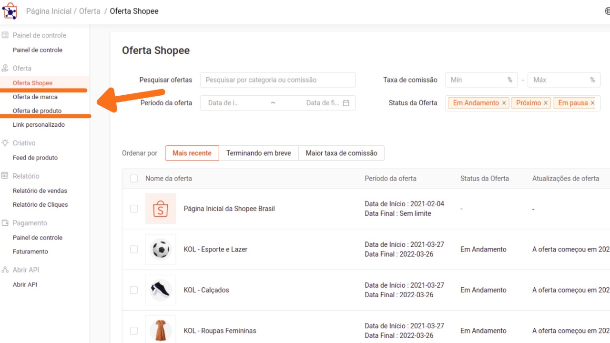610x343 pixels.
Task: Open offer KOL - Roupas Femininas
Action: pos(220,331)
